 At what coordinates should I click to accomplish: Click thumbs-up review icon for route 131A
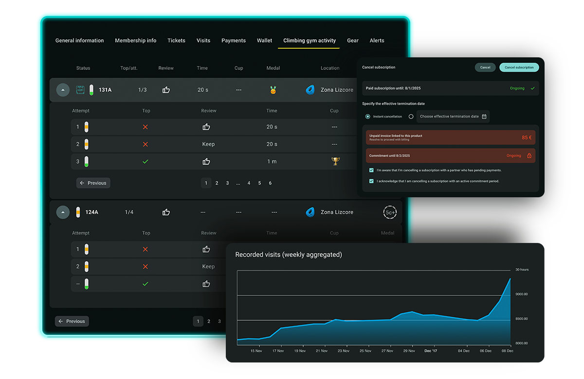(x=166, y=90)
